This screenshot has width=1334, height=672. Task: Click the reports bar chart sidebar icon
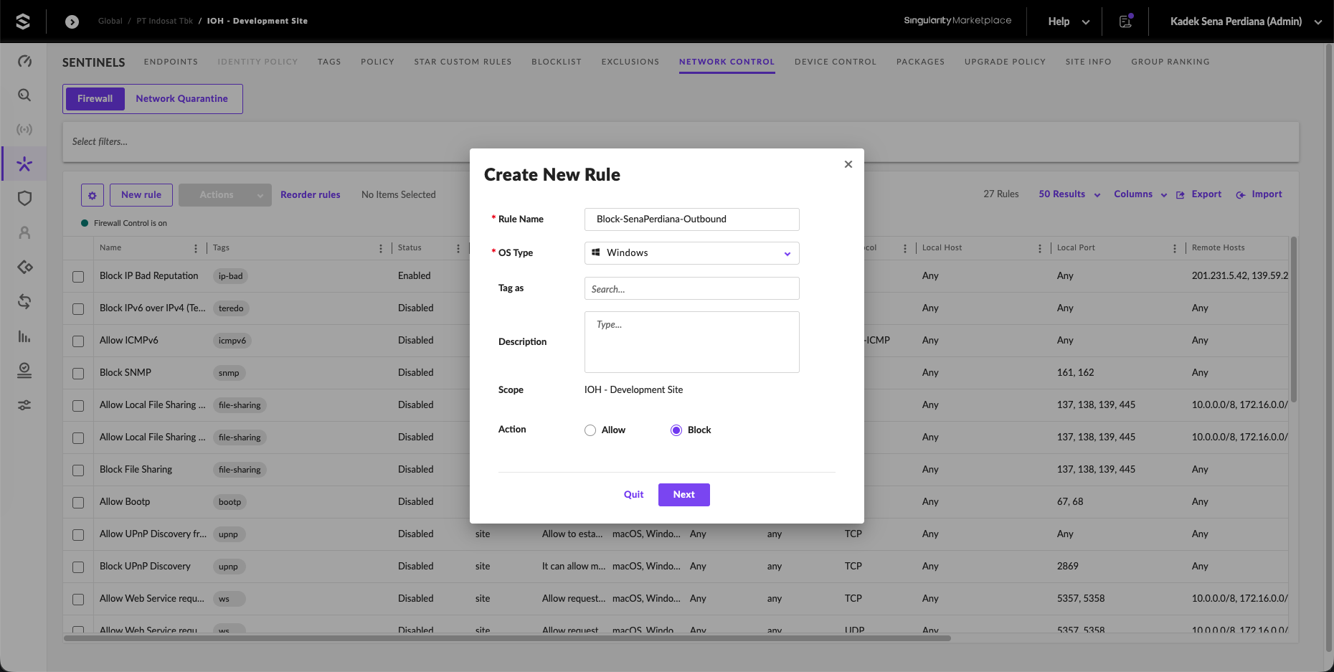point(24,336)
